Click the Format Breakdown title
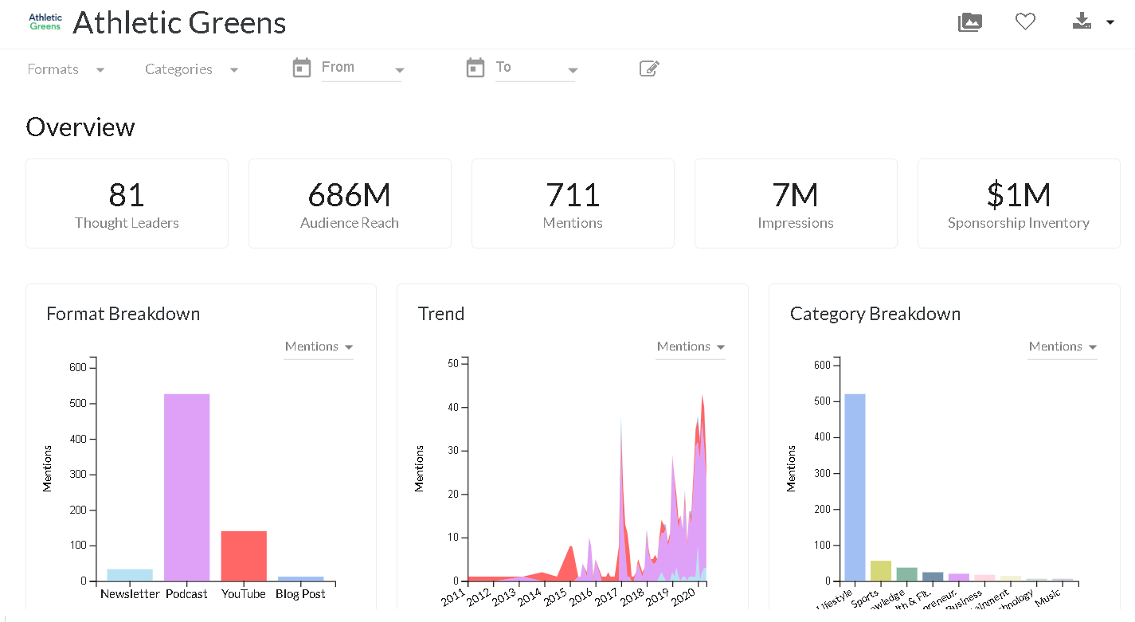 point(123,314)
